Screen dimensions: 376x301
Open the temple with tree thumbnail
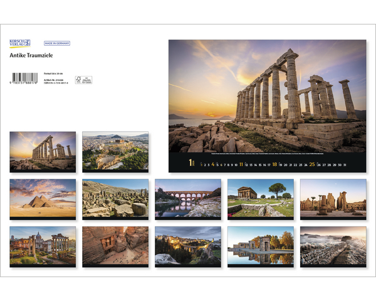(261, 197)
